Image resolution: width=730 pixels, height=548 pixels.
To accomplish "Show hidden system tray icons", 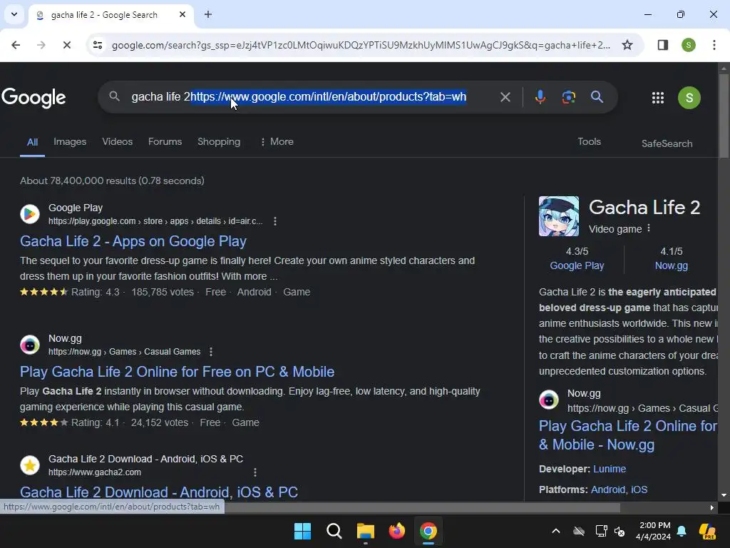I will point(556,531).
